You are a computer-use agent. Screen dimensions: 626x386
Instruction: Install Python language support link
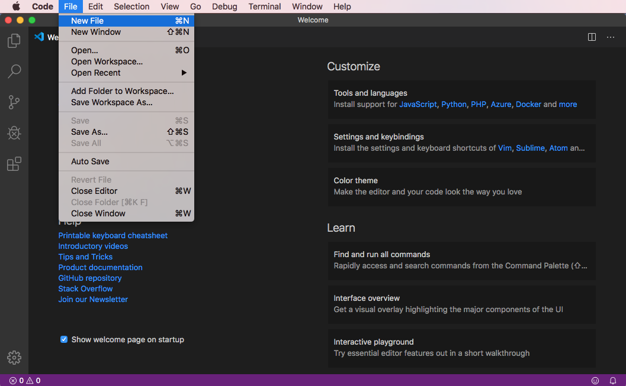click(454, 105)
